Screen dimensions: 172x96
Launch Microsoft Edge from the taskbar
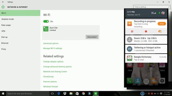click(x=59, y=94)
